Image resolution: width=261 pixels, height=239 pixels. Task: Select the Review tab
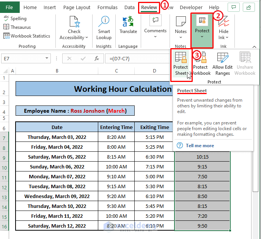tap(149, 7)
